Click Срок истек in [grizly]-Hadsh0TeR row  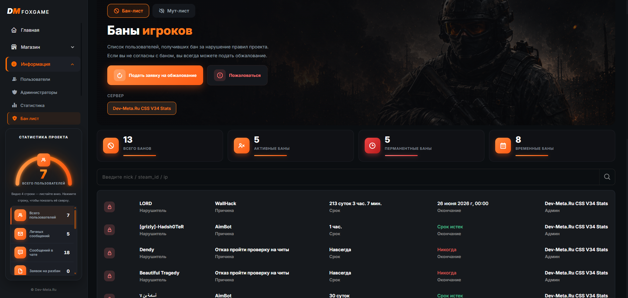[x=450, y=227]
